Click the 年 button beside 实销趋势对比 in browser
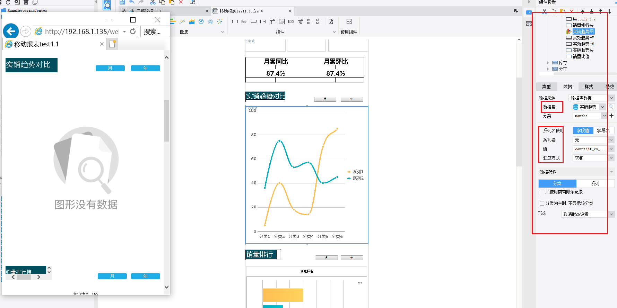Screen dimensions: 617x308 145,68
